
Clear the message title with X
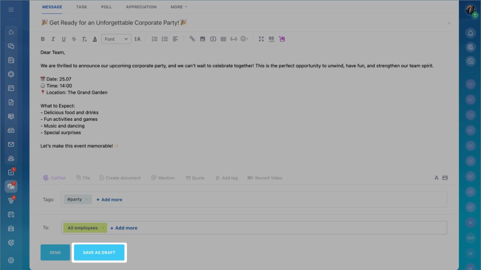coord(449,23)
